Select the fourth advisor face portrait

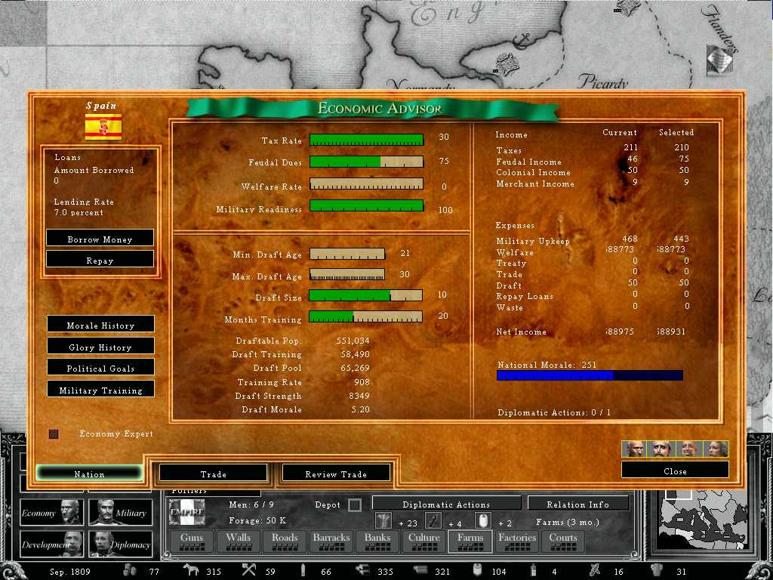[716, 449]
